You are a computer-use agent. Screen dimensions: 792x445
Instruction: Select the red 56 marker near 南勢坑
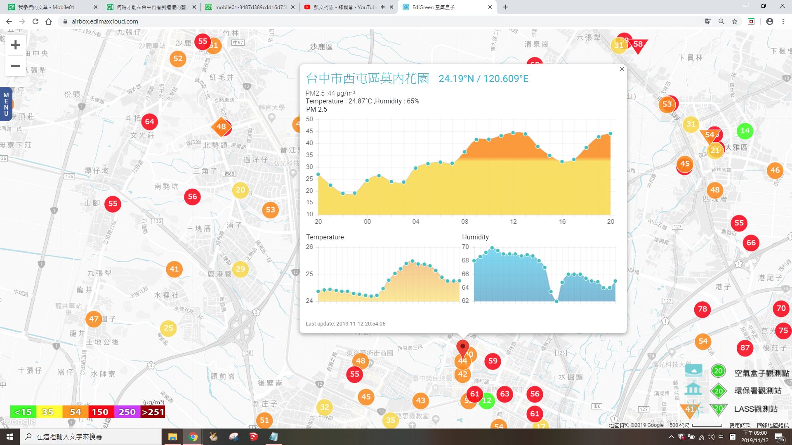[x=192, y=197]
